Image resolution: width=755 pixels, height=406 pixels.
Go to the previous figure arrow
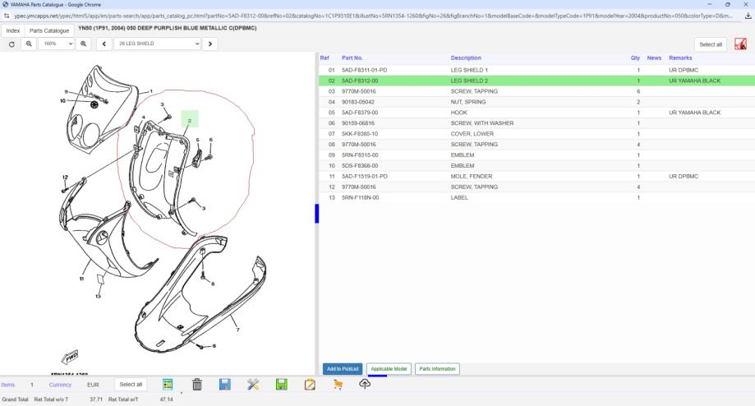coord(104,44)
